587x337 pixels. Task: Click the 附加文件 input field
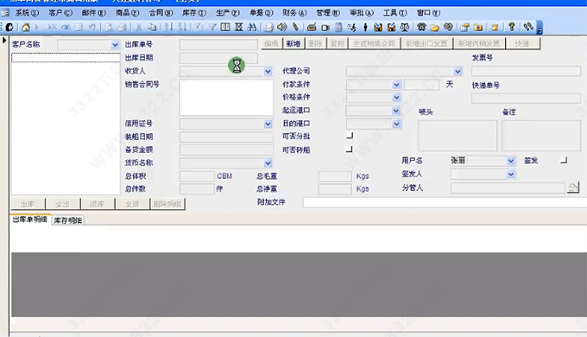[x=445, y=202]
